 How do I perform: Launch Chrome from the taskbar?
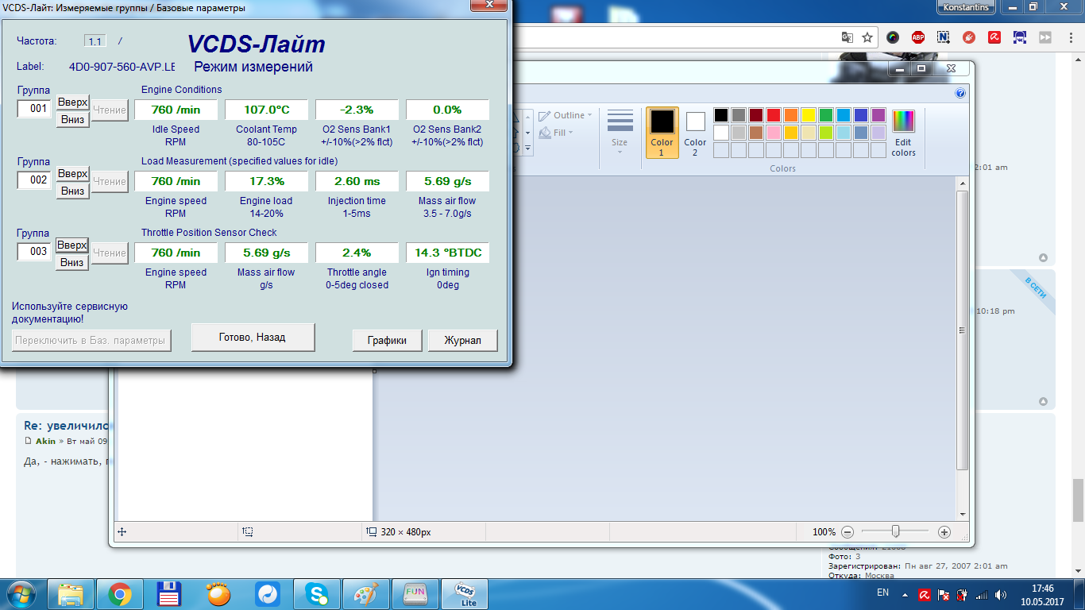(120, 594)
